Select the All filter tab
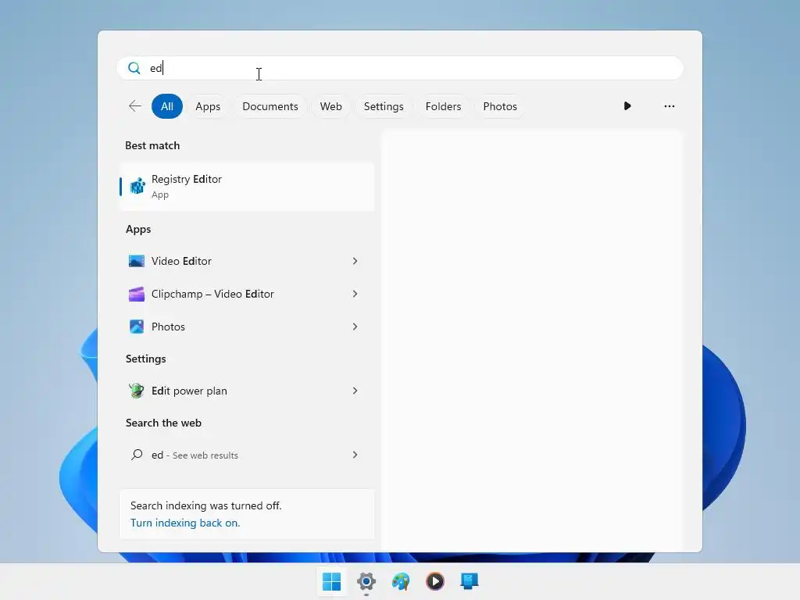 tap(167, 106)
